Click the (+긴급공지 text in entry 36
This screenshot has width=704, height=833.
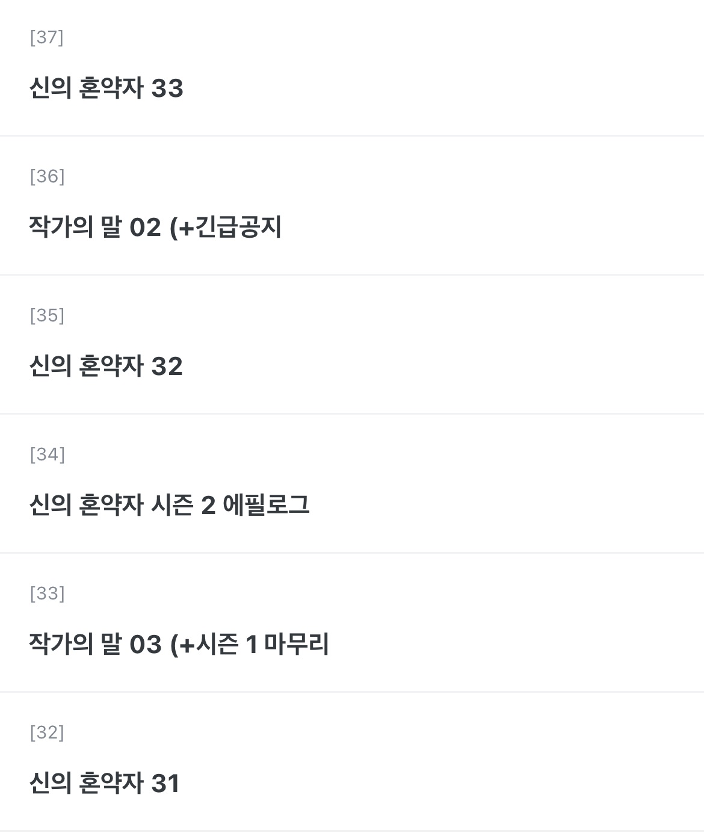pyautogui.click(x=226, y=228)
